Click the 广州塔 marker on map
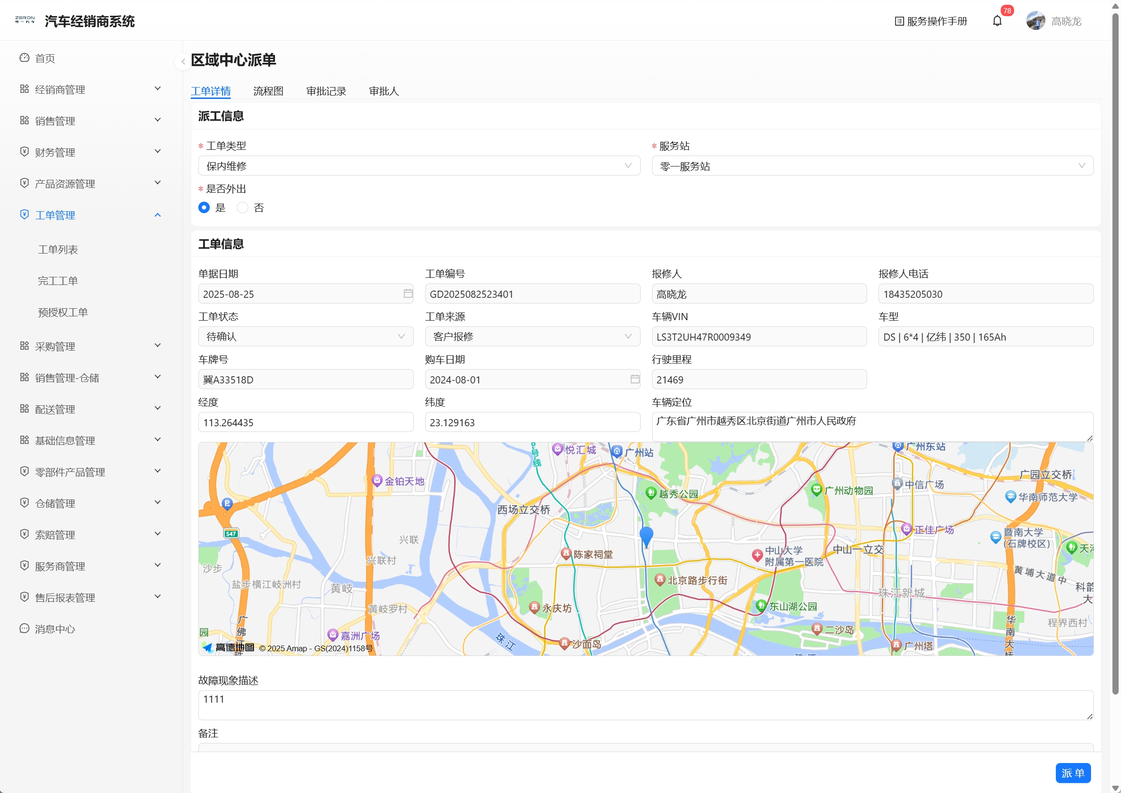1121x793 pixels. [x=897, y=646]
